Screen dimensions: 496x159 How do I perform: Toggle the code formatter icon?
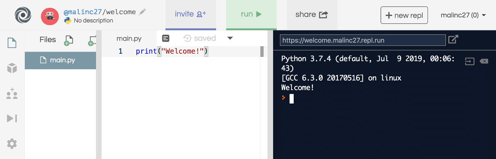(165, 38)
